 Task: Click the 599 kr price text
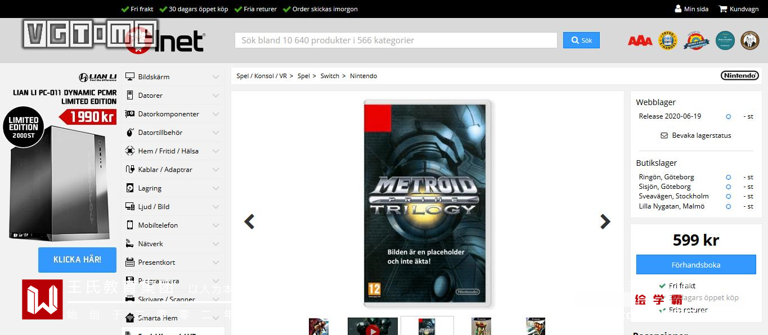point(696,240)
